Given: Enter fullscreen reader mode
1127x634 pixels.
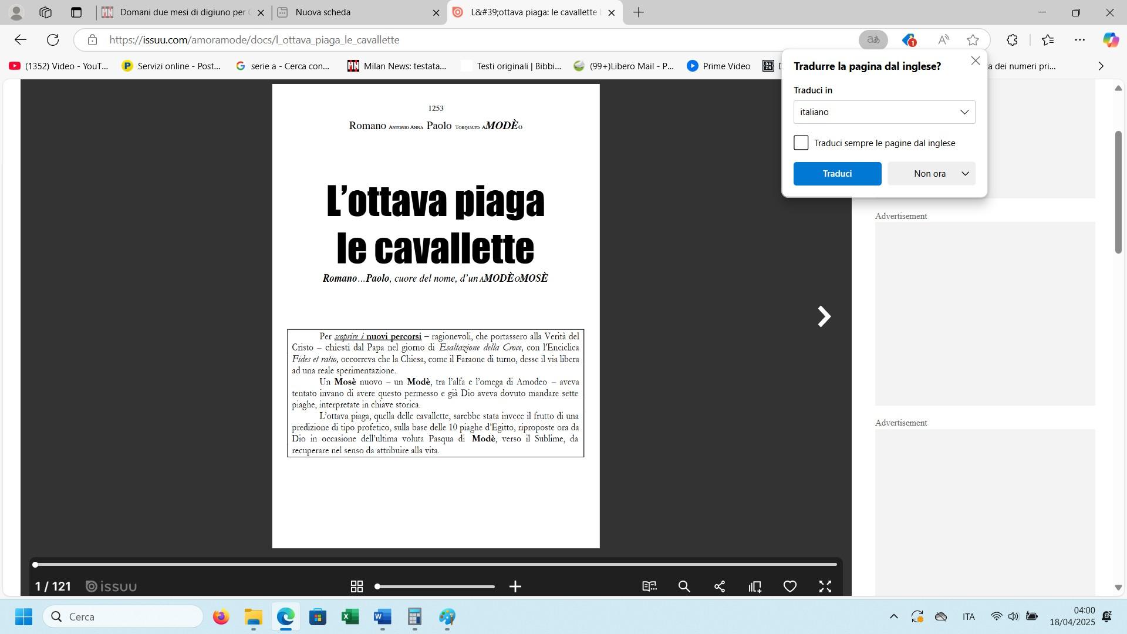Looking at the screenshot, I should coord(825,586).
